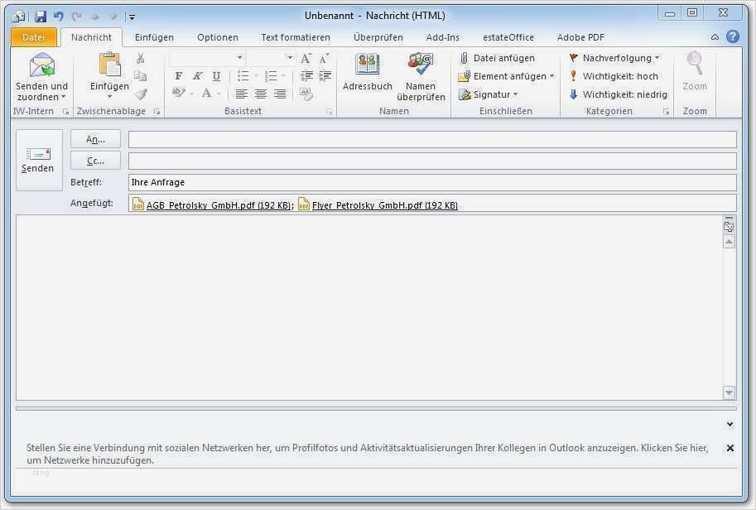The image size is (756, 510).
Task: Click the Senden button
Action: pyautogui.click(x=39, y=160)
